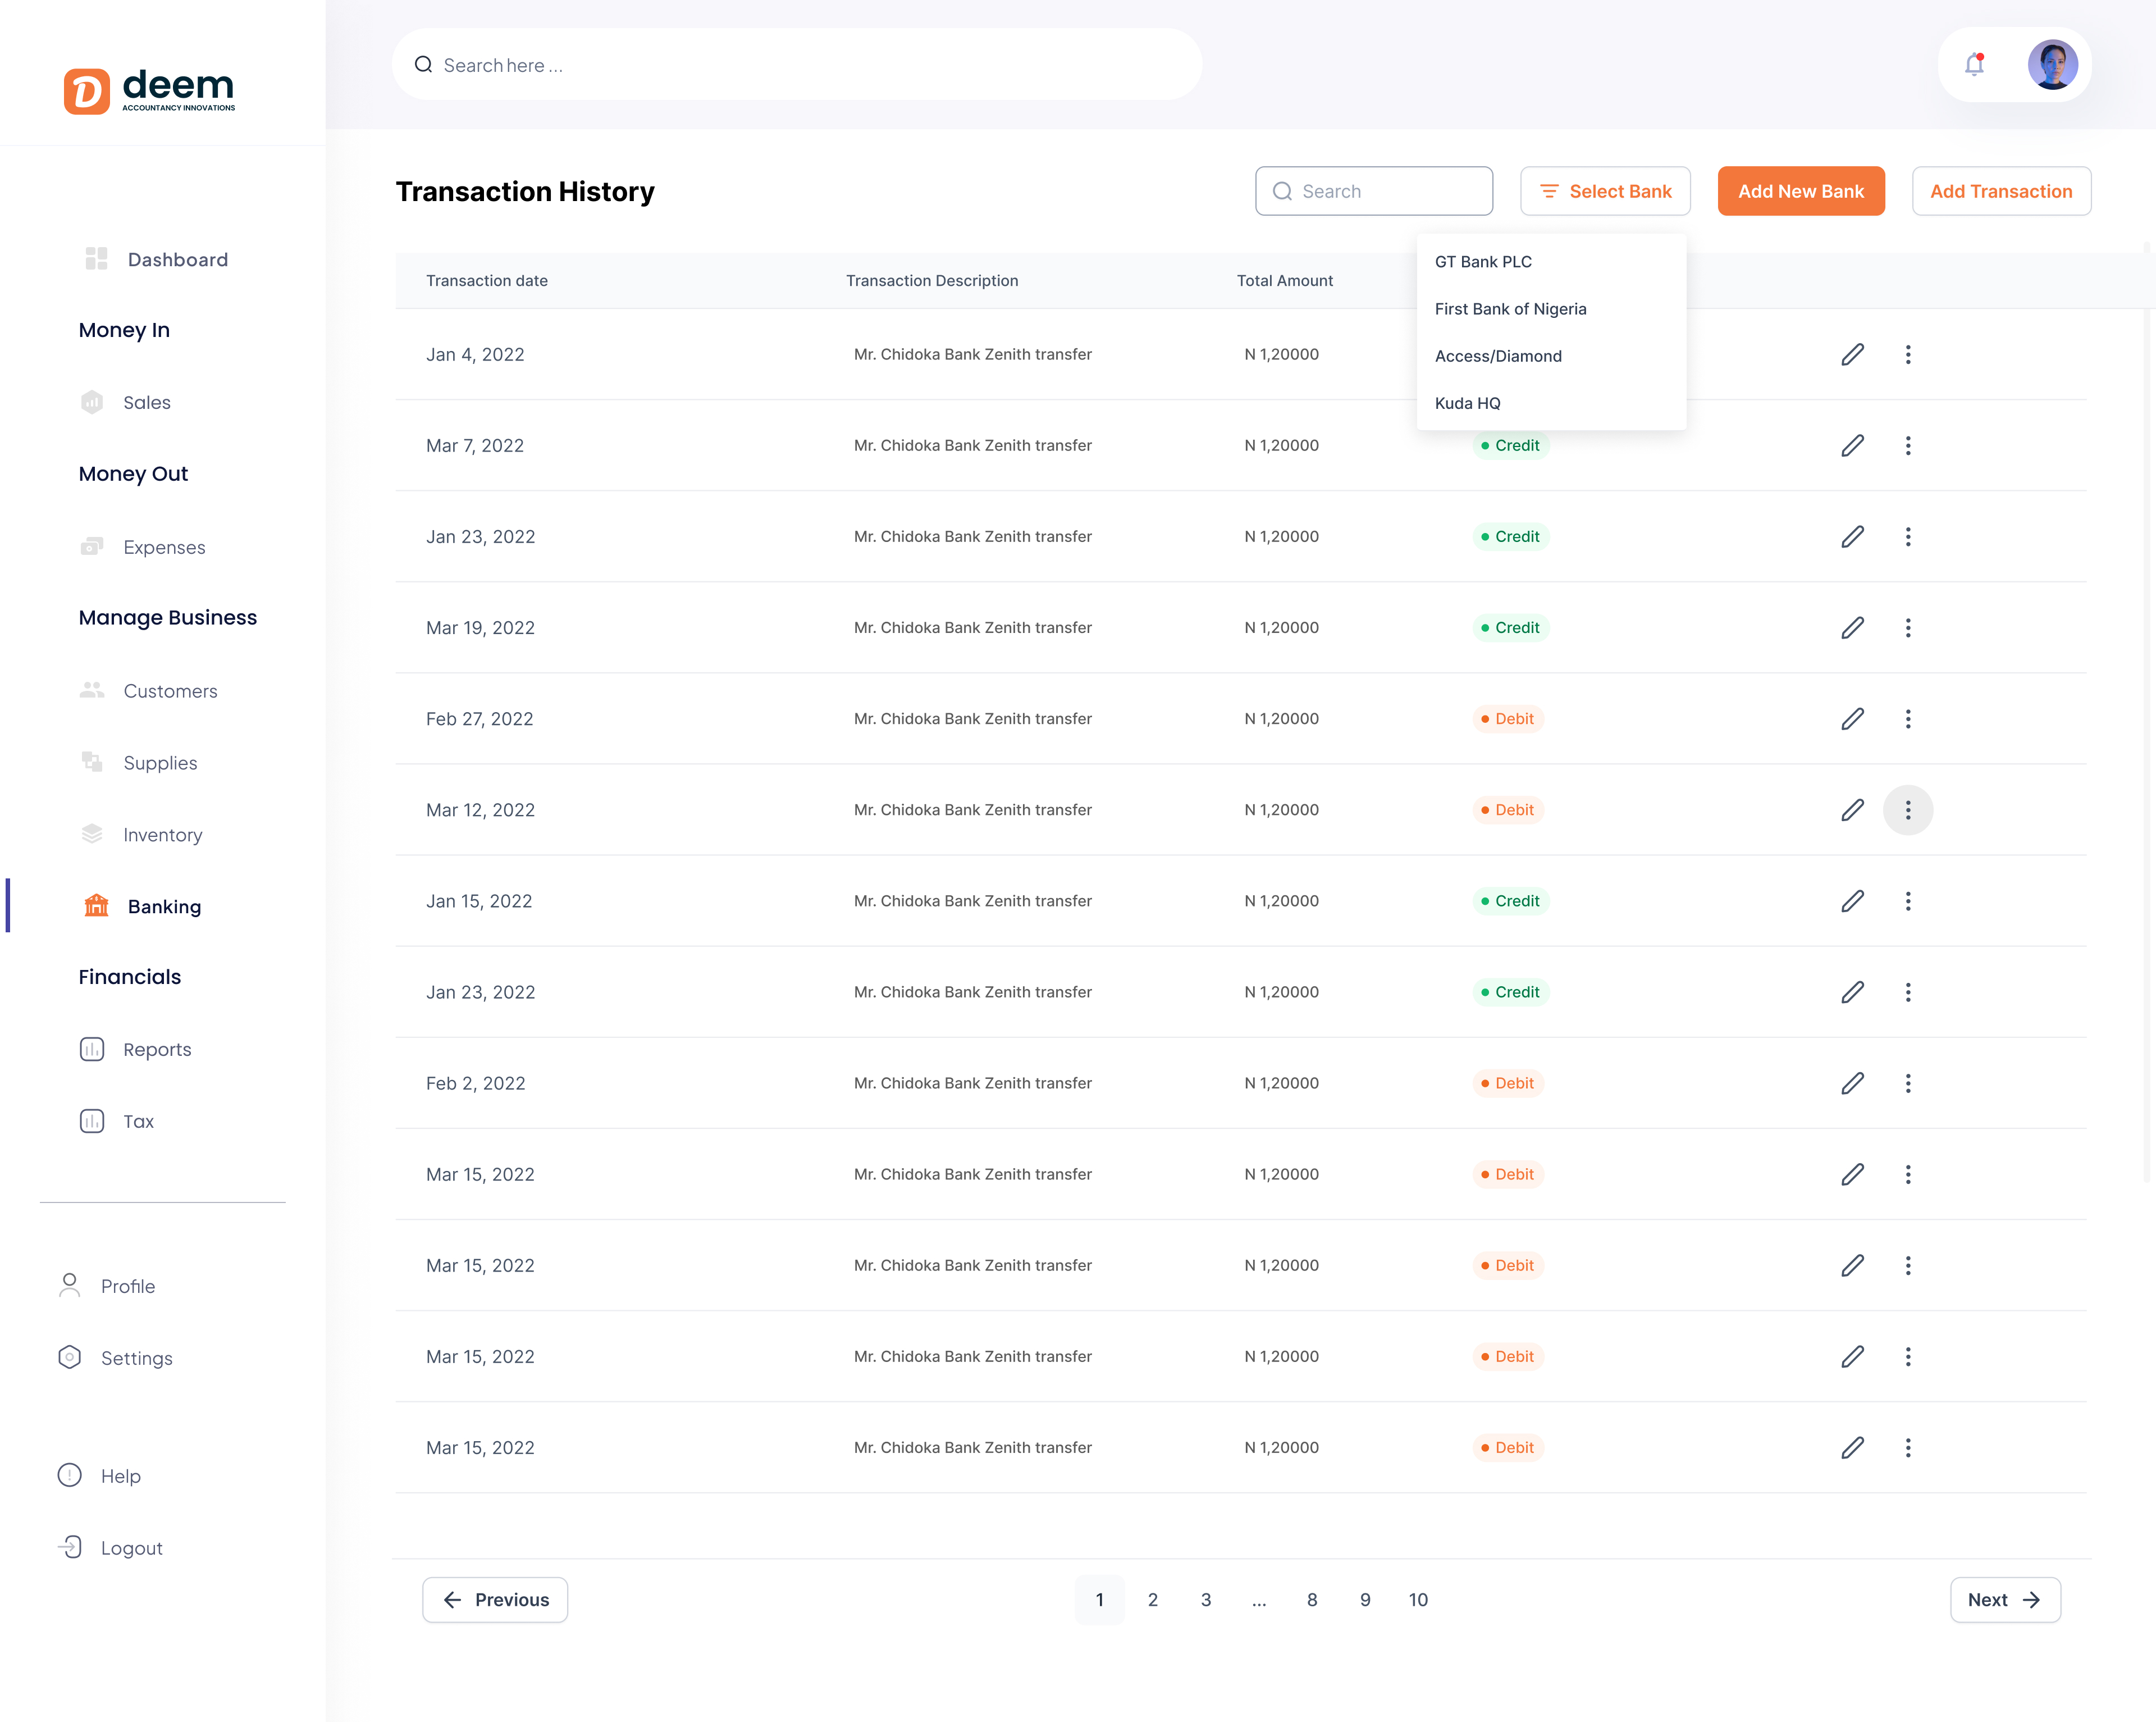Select Kuda HQ from bank list

[x=1467, y=403]
